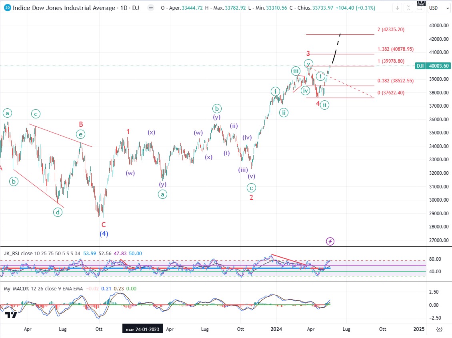Screen dimensions: 452x338
Task: Select the red wave 3 label
Action: (x=308, y=53)
